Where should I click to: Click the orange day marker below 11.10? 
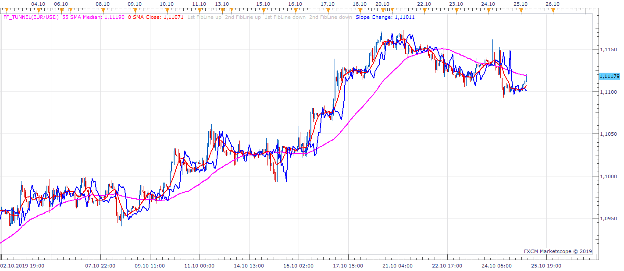pos(199,10)
